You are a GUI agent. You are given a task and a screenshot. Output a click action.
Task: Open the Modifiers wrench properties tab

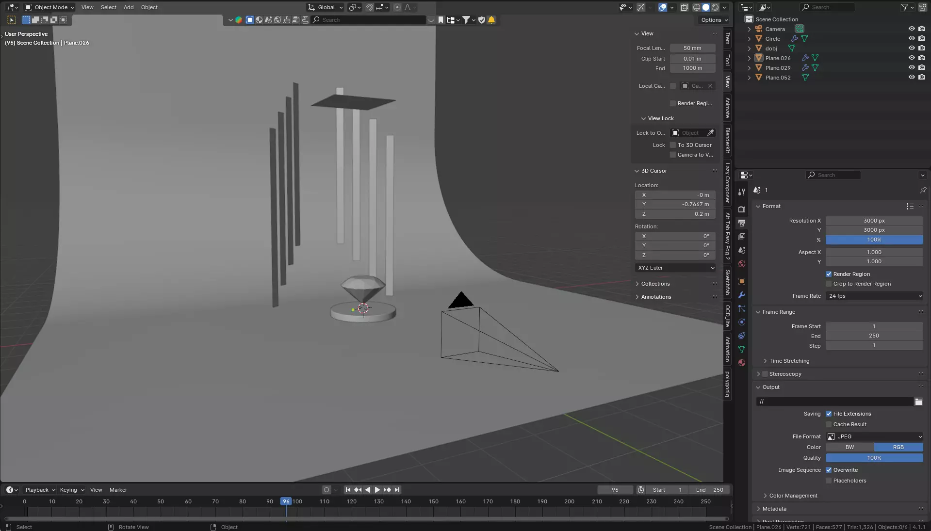pos(742,295)
